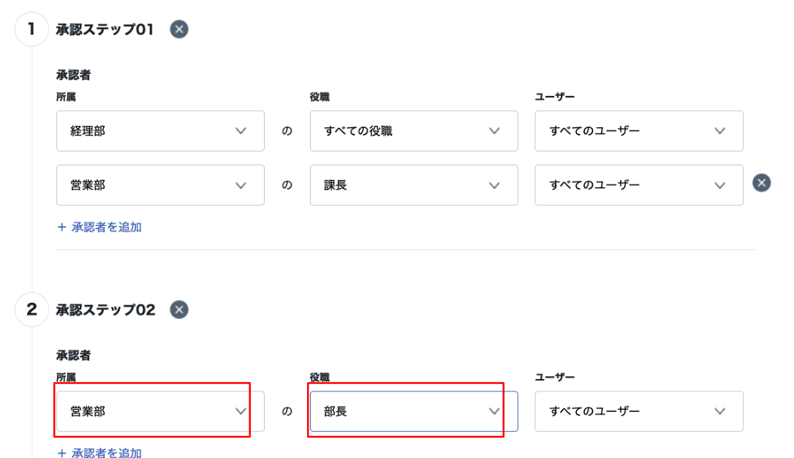Screen dimensions: 794x458
Task: Expand the すべてのユーザー dropdown in step 02
Action: (639, 411)
